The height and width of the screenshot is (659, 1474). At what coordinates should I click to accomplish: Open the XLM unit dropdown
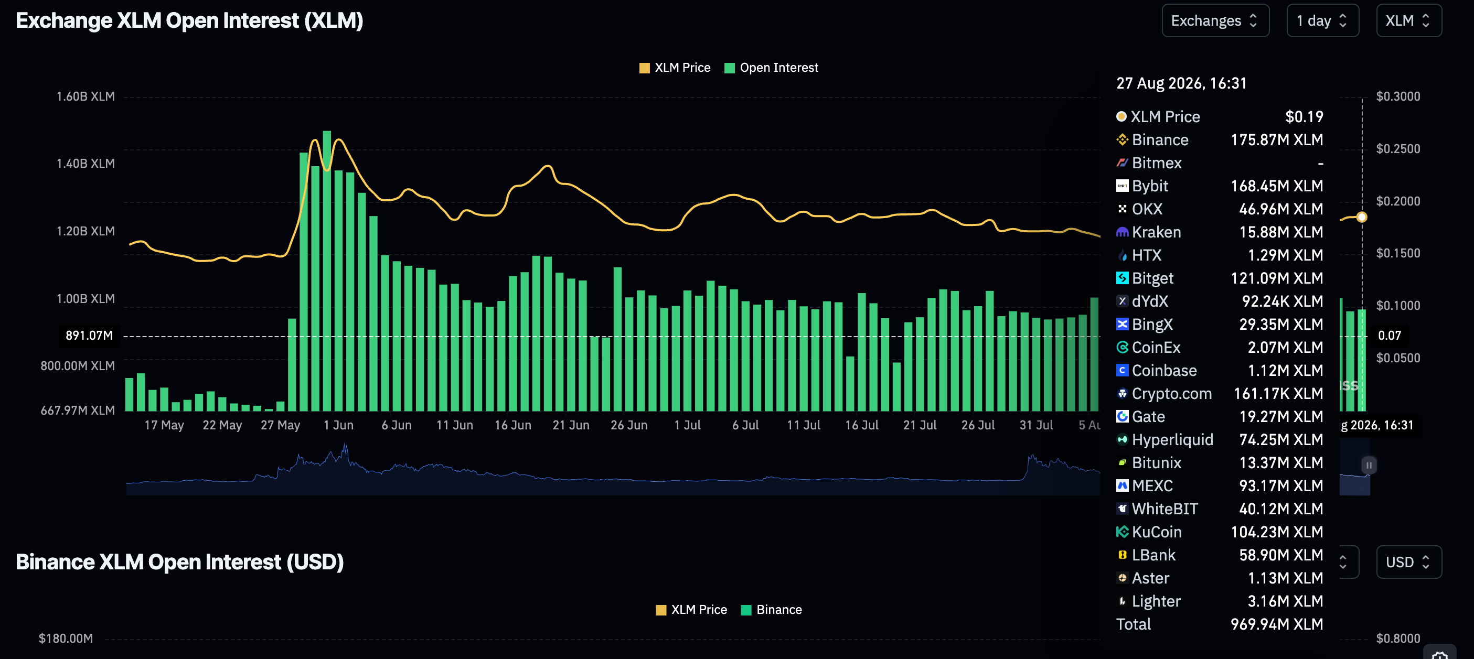pos(1408,20)
